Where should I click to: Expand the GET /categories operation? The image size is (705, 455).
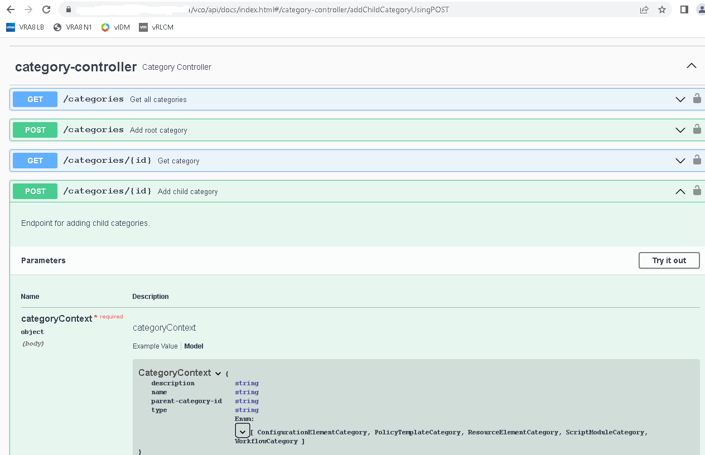pos(680,99)
